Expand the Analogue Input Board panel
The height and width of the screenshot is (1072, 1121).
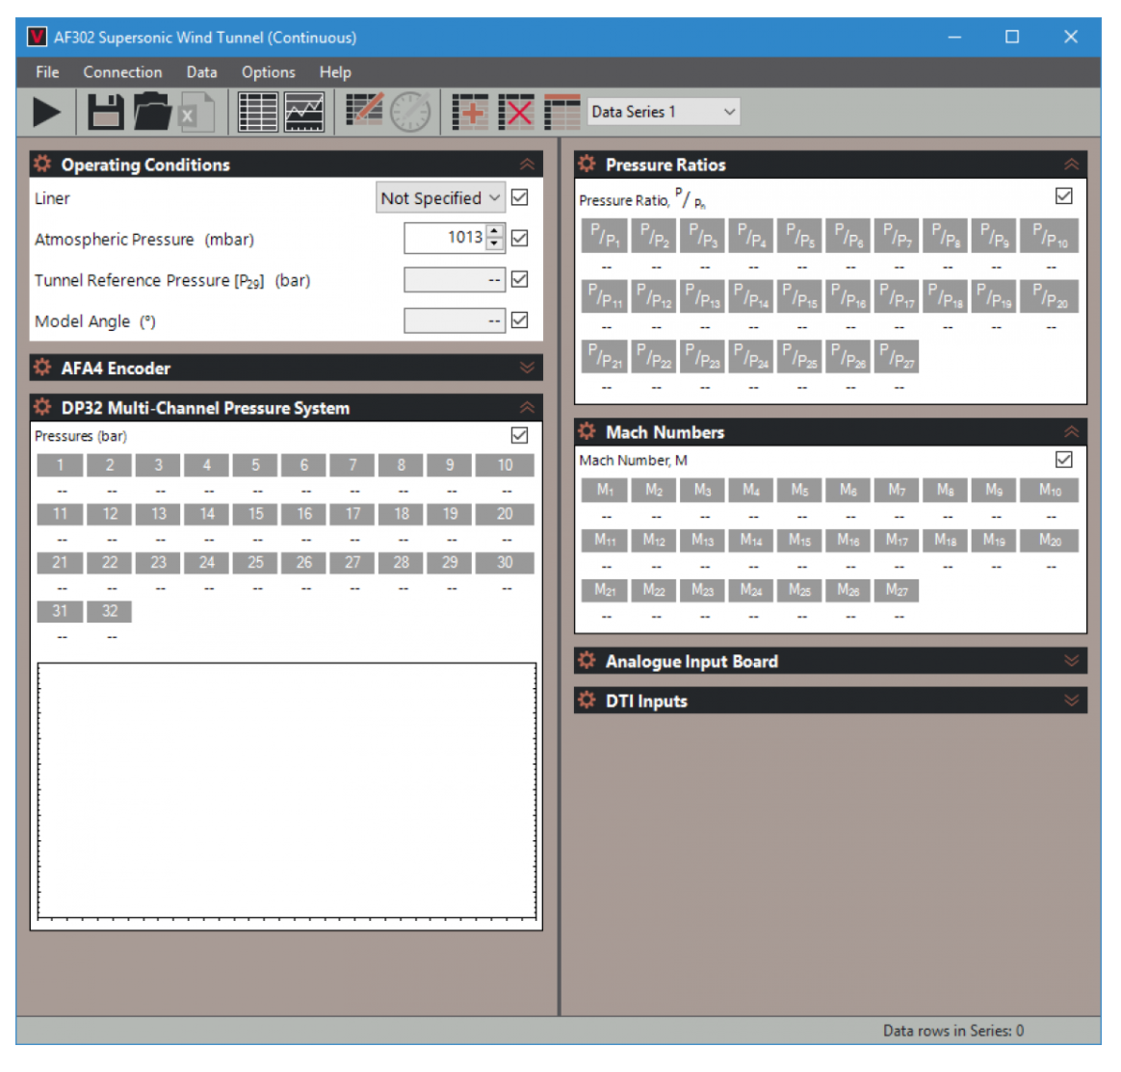(1072, 661)
